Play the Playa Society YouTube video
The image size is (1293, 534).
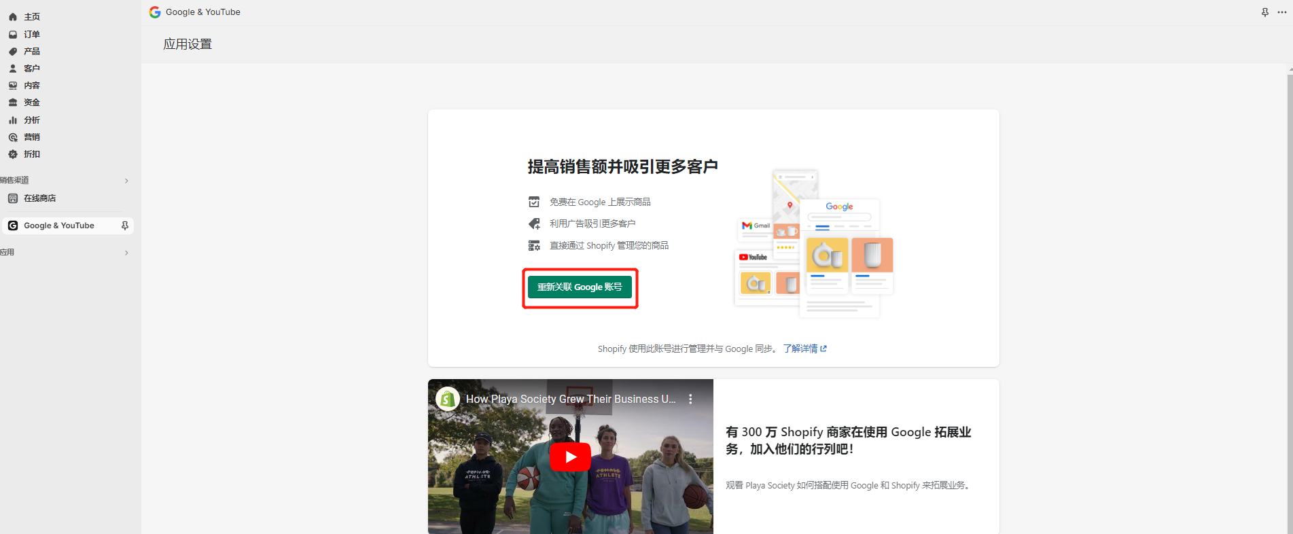(570, 457)
